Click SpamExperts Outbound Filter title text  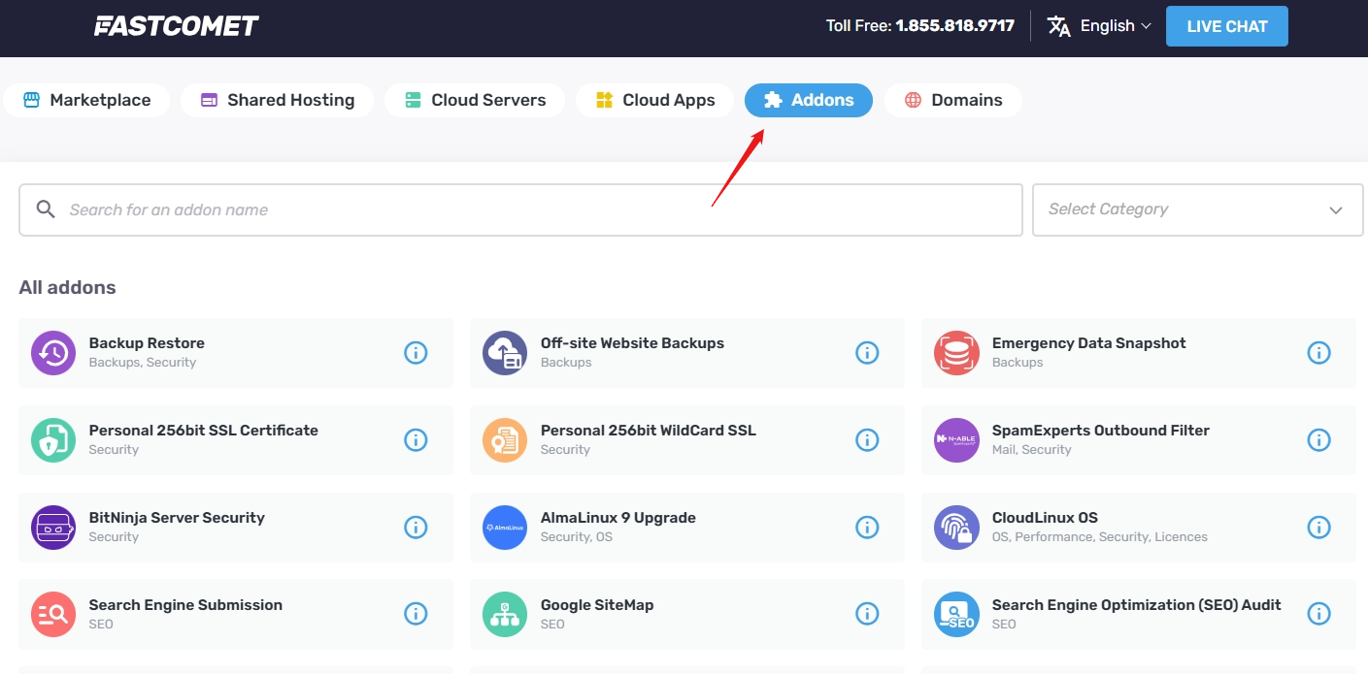1101,431
